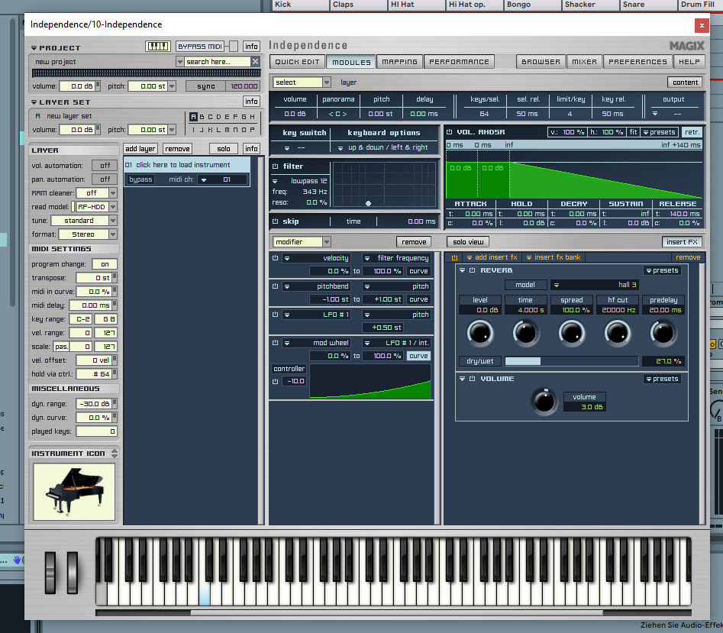This screenshot has width=723, height=633.
Task: Collapse the VOLUME effect triangle
Action: pyautogui.click(x=462, y=379)
